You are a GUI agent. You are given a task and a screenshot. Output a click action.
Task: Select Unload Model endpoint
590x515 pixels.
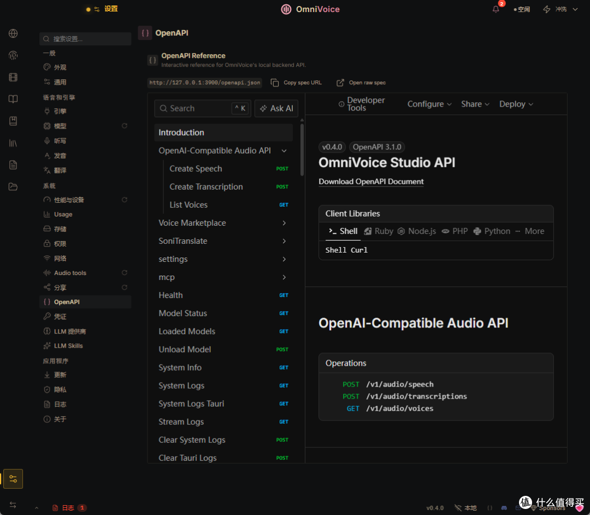[223, 349]
